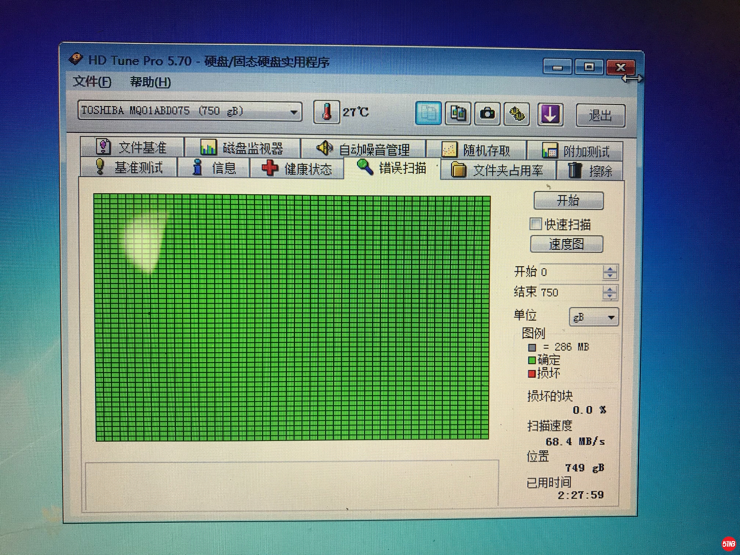The image size is (740, 555).
Task: Open the 文件(F) menu
Action: (92, 81)
